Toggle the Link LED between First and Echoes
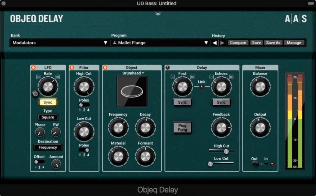Viewport: 316px width, 196px height. (x=202, y=87)
